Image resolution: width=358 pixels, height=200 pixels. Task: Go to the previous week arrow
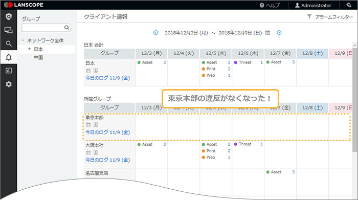155,33
